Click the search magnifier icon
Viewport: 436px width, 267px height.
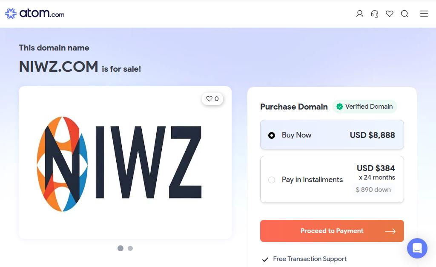click(x=404, y=14)
